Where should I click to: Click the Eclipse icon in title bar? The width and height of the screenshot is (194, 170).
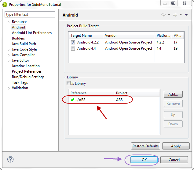5,5
